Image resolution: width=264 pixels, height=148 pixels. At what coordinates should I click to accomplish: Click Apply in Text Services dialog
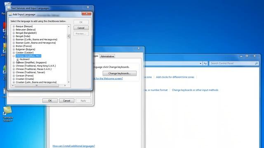pos(83,101)
